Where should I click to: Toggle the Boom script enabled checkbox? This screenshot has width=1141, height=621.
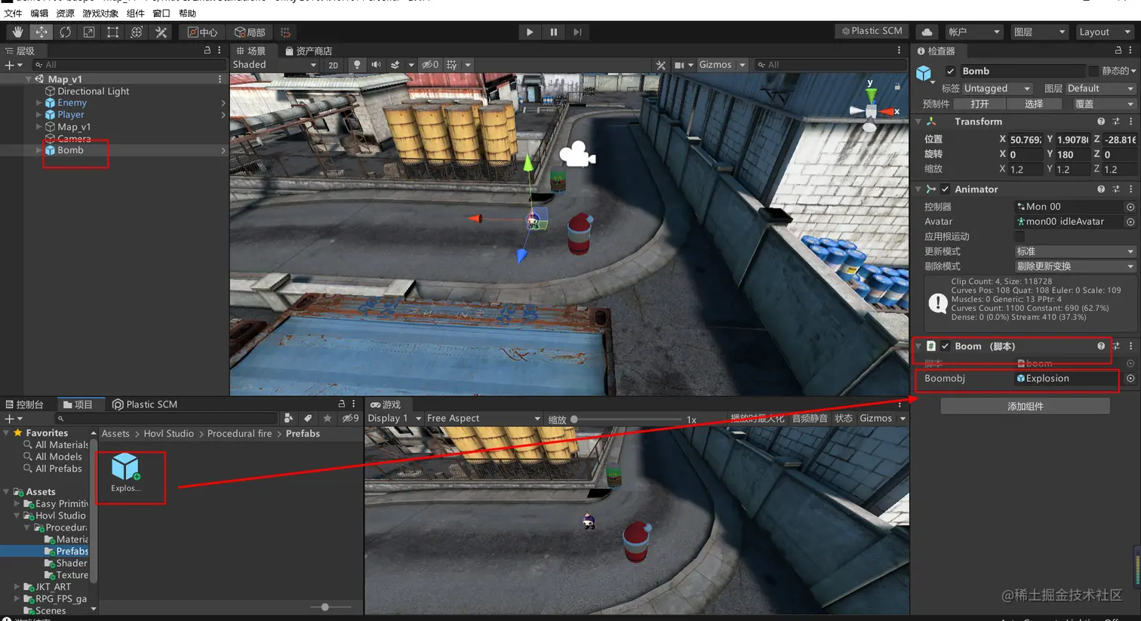(945, 346)
